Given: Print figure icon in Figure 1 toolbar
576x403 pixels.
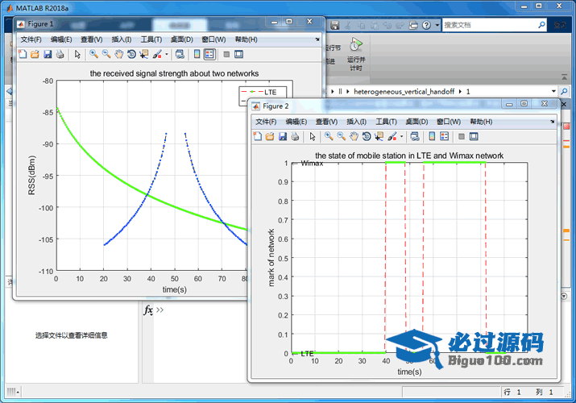Looking at the screenshot, I should (x=60, y=54).
